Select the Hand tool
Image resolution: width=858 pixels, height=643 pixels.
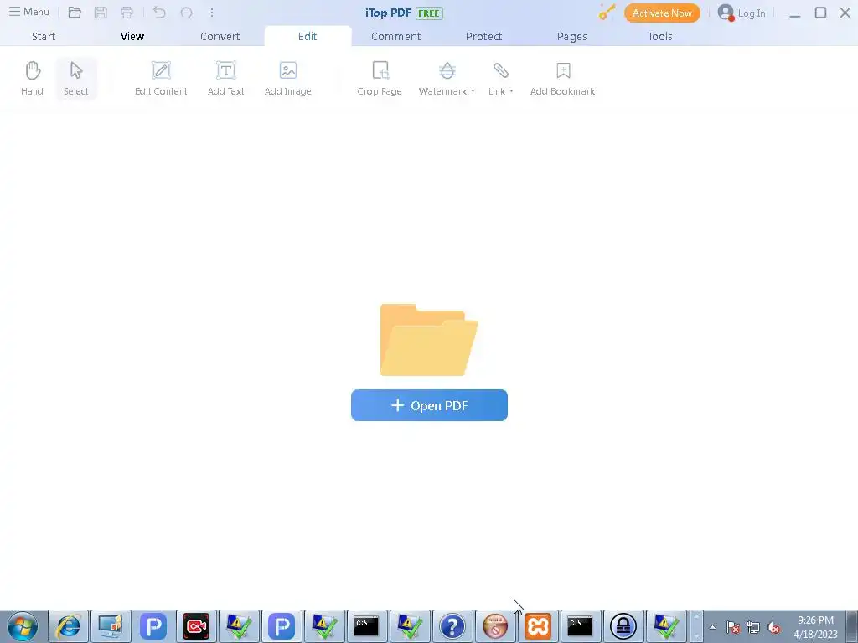(x=33, y=79)
